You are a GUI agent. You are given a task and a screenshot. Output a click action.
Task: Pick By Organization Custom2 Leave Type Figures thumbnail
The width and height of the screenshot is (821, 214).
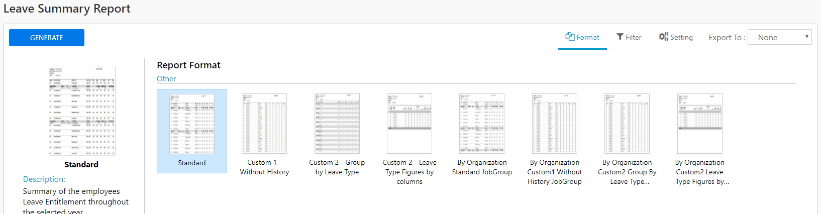coord(700,124)
